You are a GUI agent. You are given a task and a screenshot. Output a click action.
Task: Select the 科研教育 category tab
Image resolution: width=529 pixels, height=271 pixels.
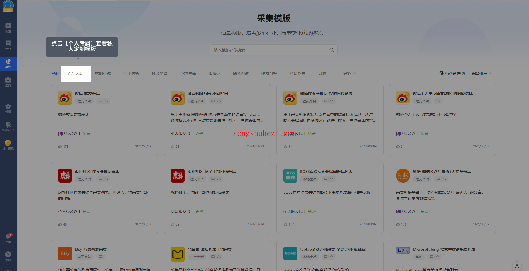298,73
